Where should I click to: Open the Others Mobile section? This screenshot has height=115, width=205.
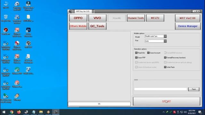click(78, 26)
